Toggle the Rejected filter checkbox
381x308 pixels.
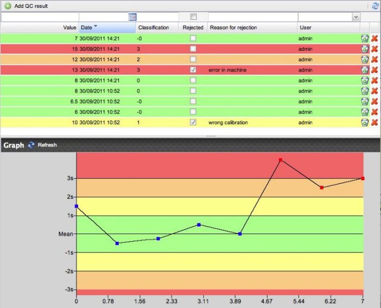(193, 17)
